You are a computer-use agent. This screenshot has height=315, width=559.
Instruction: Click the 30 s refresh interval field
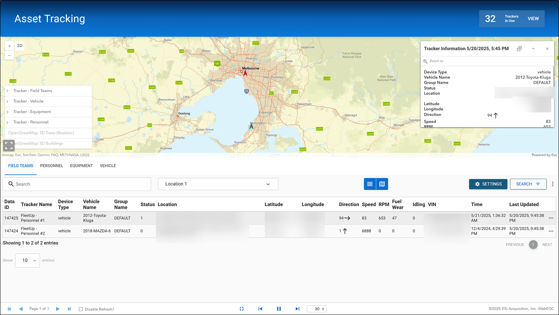(316, 309)
